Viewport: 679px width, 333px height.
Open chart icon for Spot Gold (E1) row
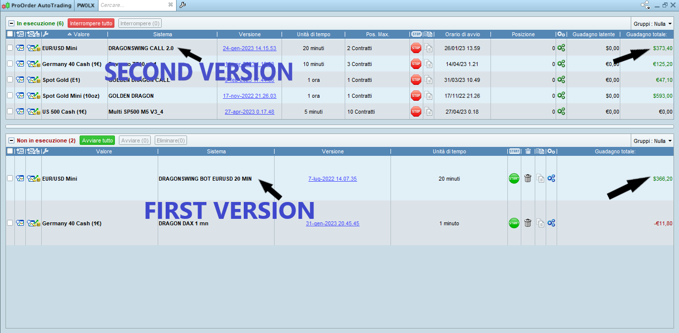pyautogui.click(x=20, y=80)
